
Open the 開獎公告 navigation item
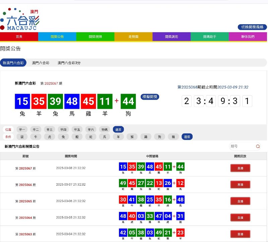pyautogui.click(x=57, y=37)
